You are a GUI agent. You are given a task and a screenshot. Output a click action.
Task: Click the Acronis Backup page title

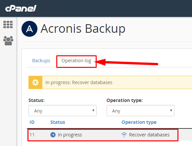pos(83,29)
